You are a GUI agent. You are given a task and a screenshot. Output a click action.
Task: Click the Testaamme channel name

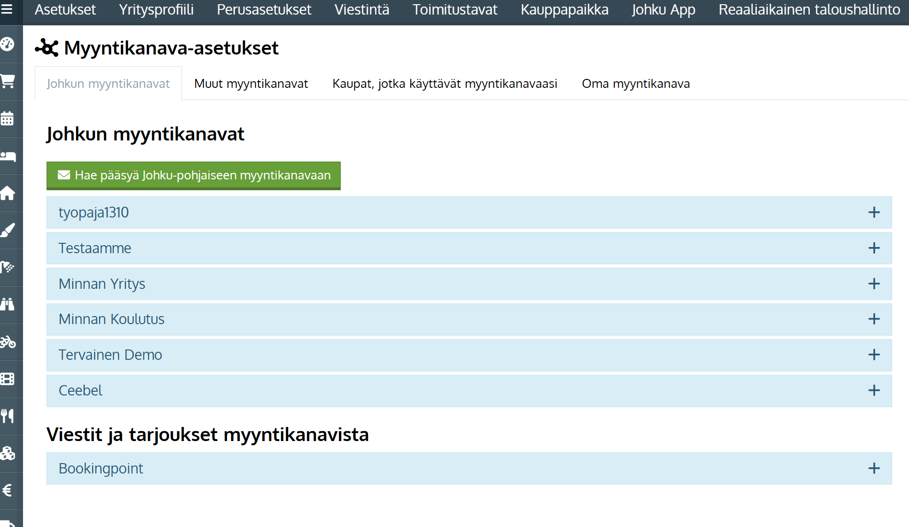pos(95,248)
